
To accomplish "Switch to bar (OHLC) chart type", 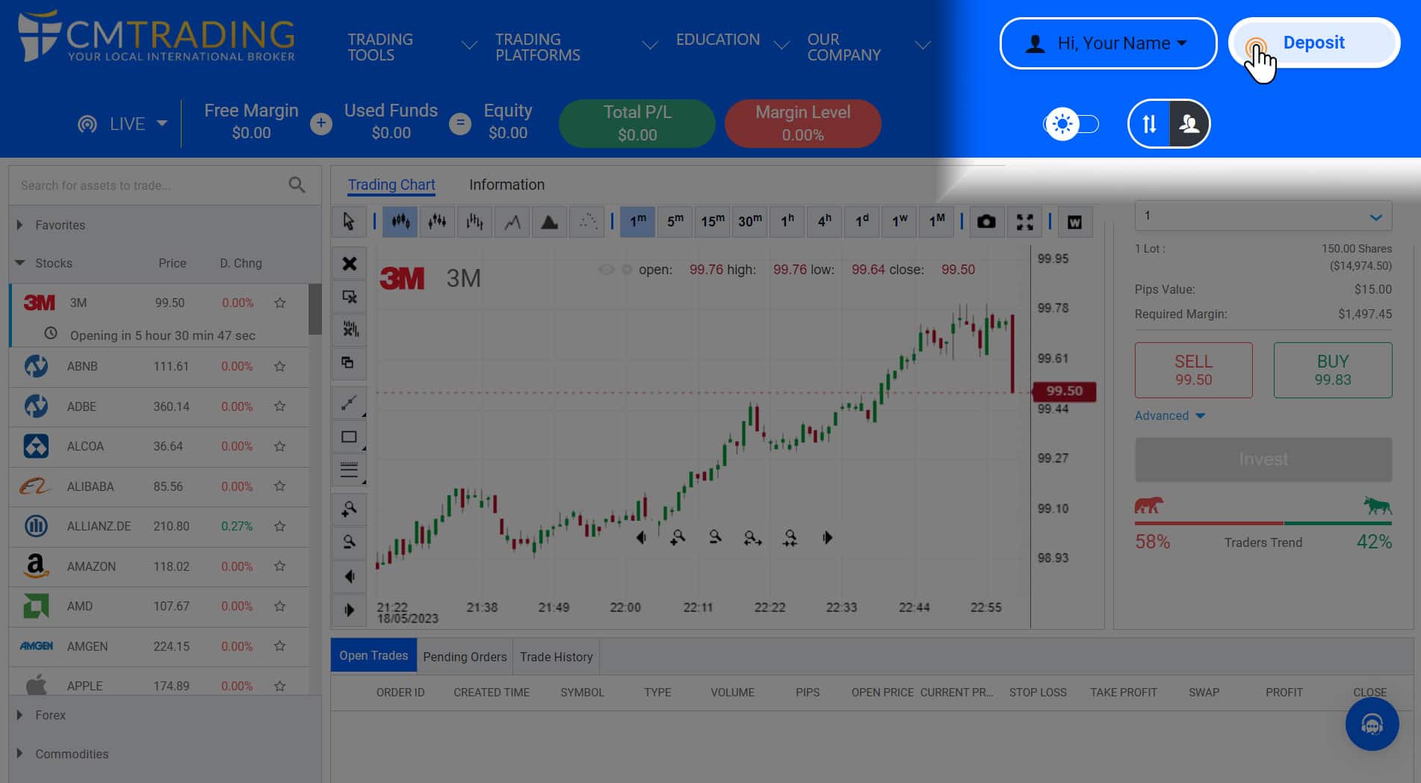I will pos(474,222).
